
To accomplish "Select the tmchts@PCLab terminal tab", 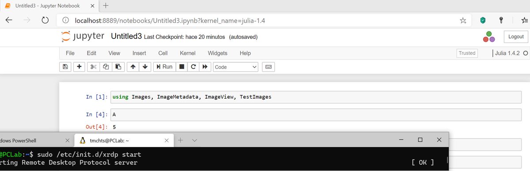I will pyautogui.click(x=124, y=141).
